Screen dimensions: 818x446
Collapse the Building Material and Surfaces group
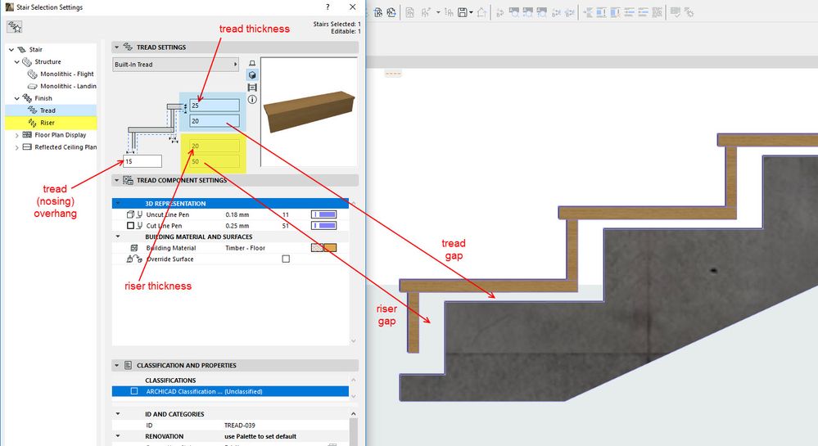pyautogui.click(x=118, y=237)
